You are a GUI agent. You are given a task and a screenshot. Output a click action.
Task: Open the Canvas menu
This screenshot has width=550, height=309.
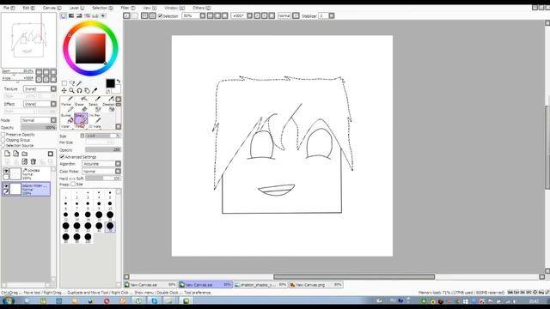(x=52, y=8)
